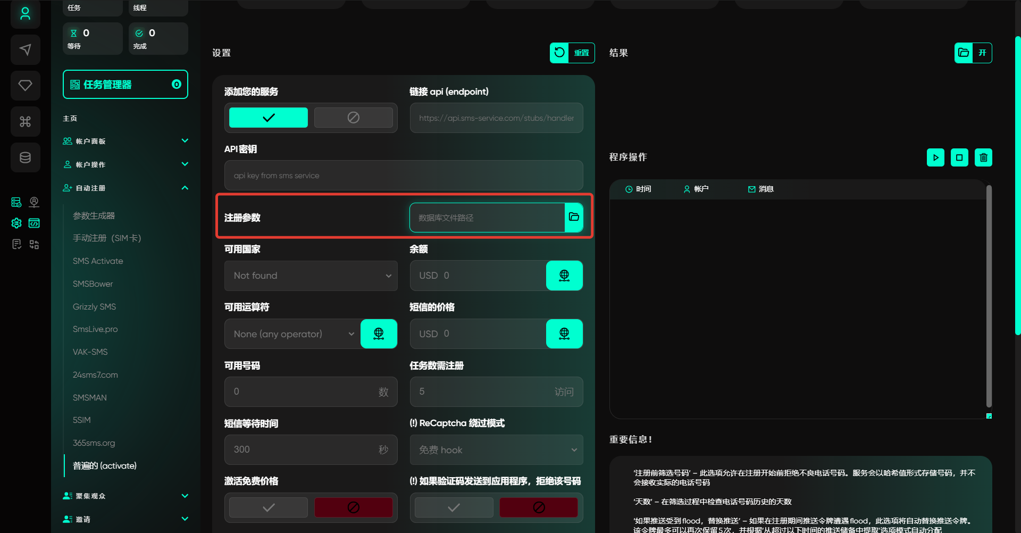Screen dimensions: 1021x533
Task: Open the available countries dropdown showing Not found
Action: 311,276
